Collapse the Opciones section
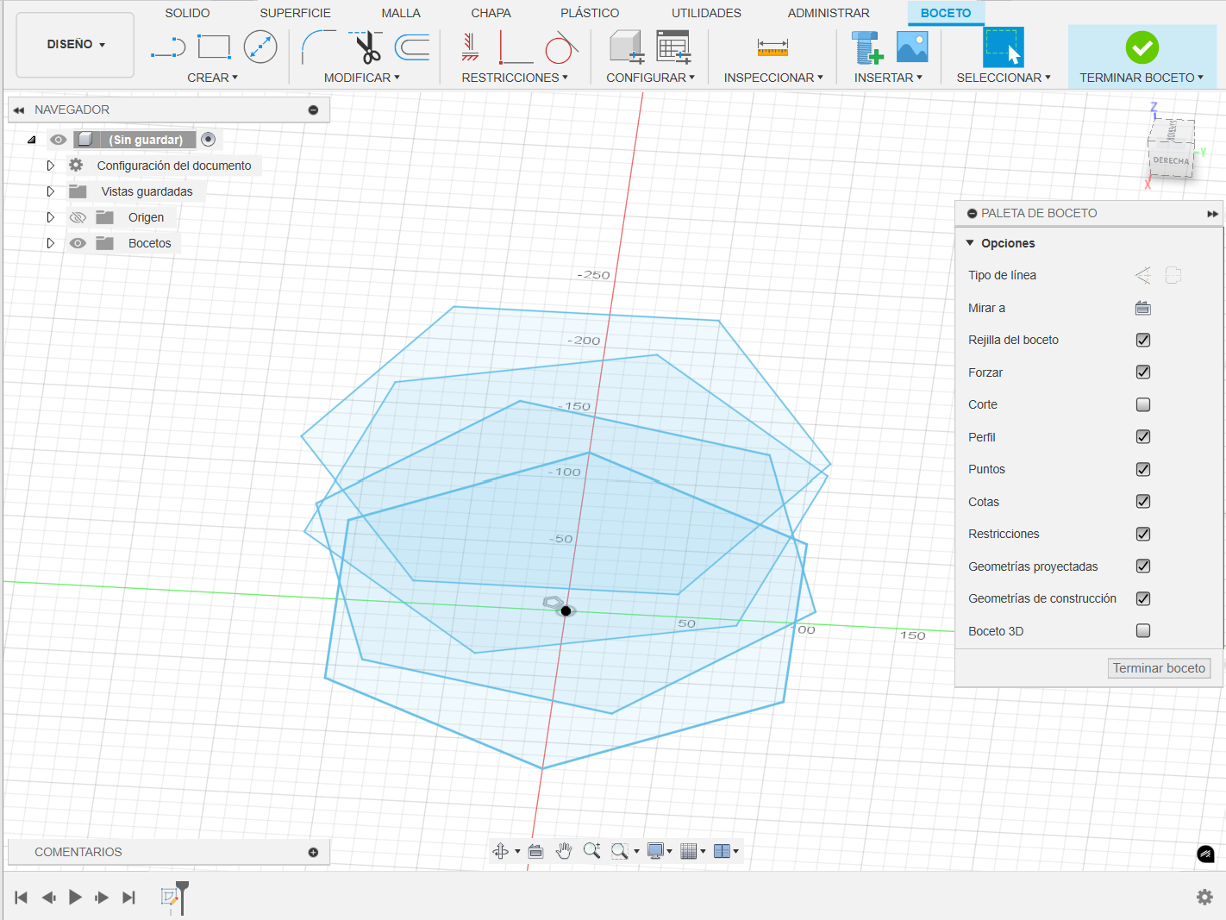This screenshot has height=920, width=1226. 970,243
